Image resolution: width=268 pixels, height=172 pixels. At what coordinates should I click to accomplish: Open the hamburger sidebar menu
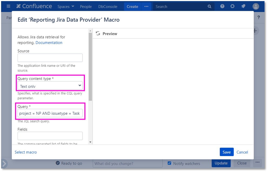(8, 6)
